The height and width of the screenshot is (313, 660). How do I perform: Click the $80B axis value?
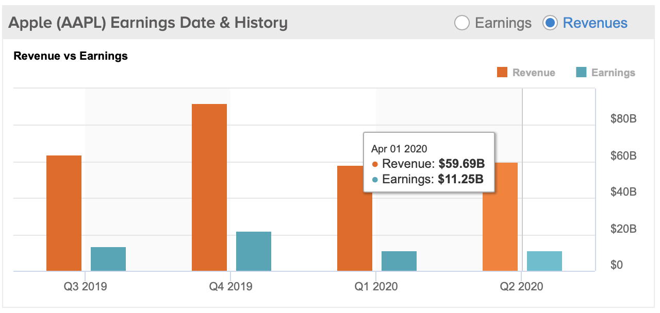[x=623, y=119]
